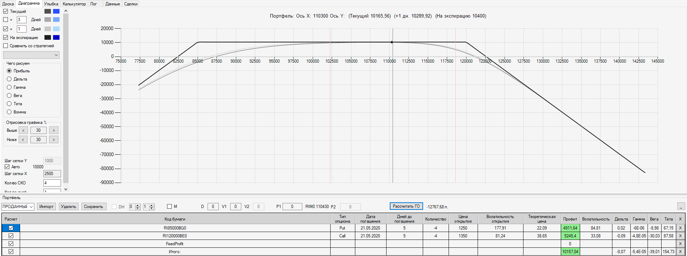Remove the RI85000BQ0 row with X

[x=680, y=228]
